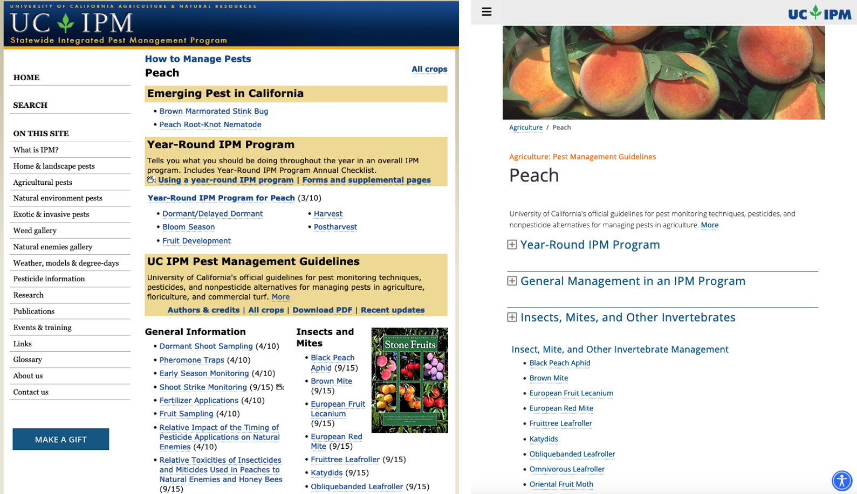Click the Download PDF link
Viewport: 857px width, 494px height.
pyautogui.click(x=322, y=310)
